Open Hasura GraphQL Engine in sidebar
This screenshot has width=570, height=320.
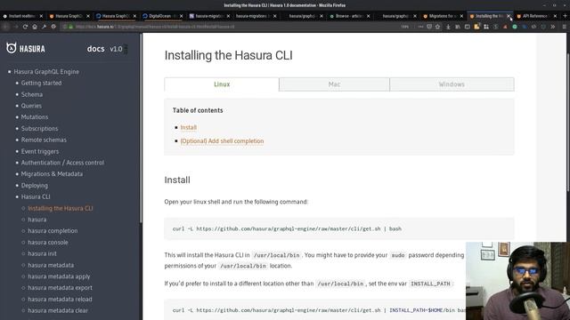[x=46, y=71]
